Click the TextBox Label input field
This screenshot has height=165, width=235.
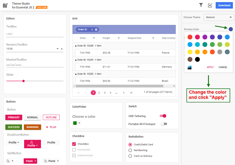(35, 34)
